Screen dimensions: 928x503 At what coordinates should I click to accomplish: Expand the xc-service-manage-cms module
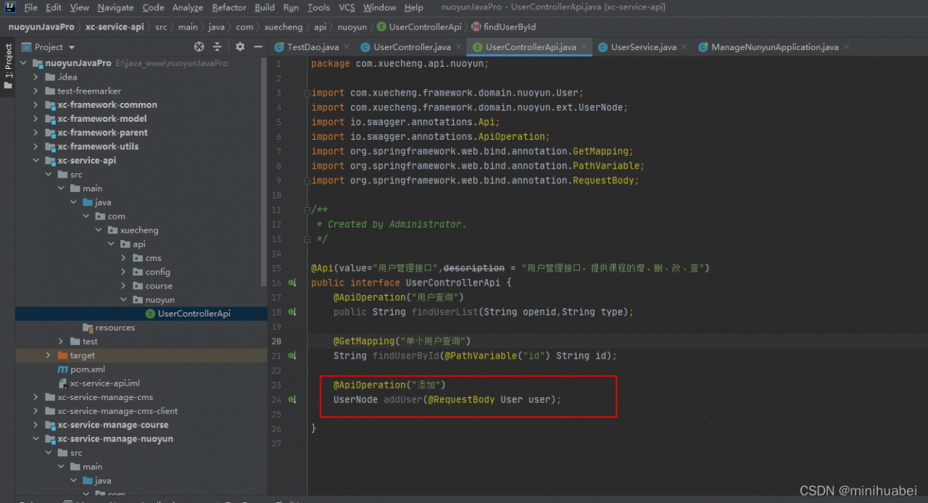coord(36,397)
